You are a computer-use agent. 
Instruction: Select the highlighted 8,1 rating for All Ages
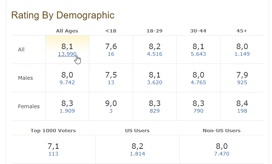(x=67, y=47)
